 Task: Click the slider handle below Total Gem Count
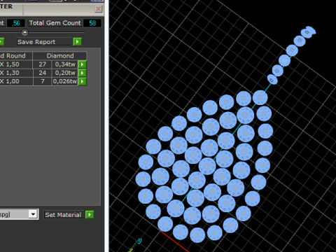(x=24, y=32)
